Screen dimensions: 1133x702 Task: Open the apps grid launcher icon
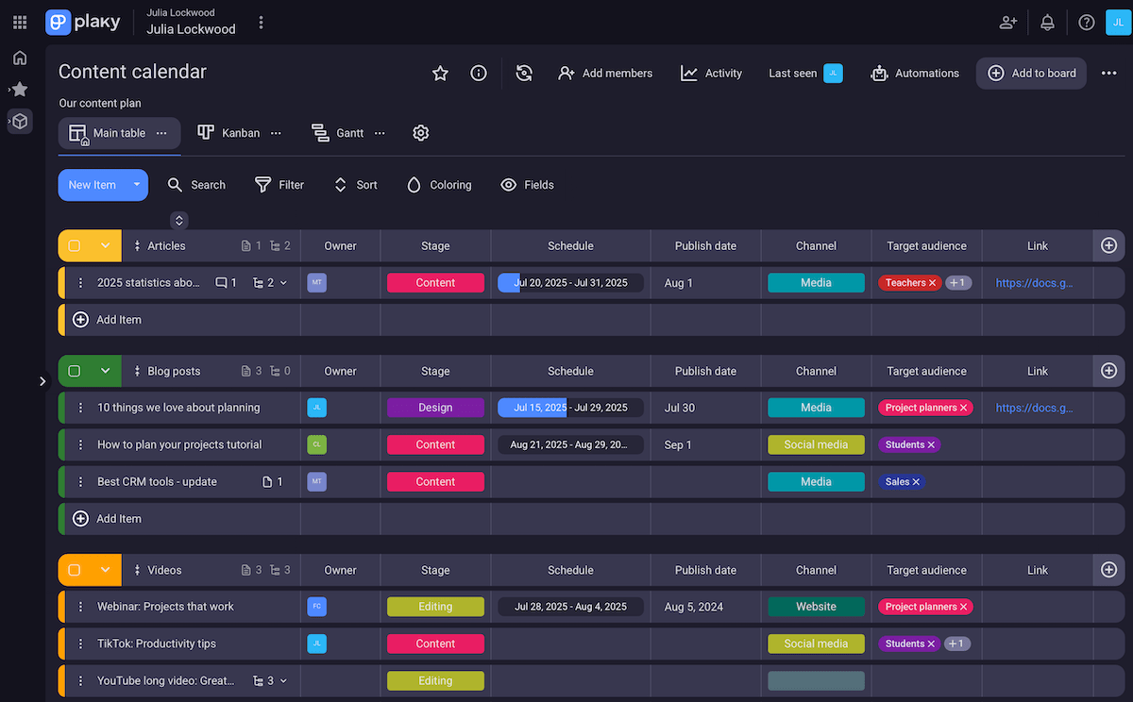(20, 22)
